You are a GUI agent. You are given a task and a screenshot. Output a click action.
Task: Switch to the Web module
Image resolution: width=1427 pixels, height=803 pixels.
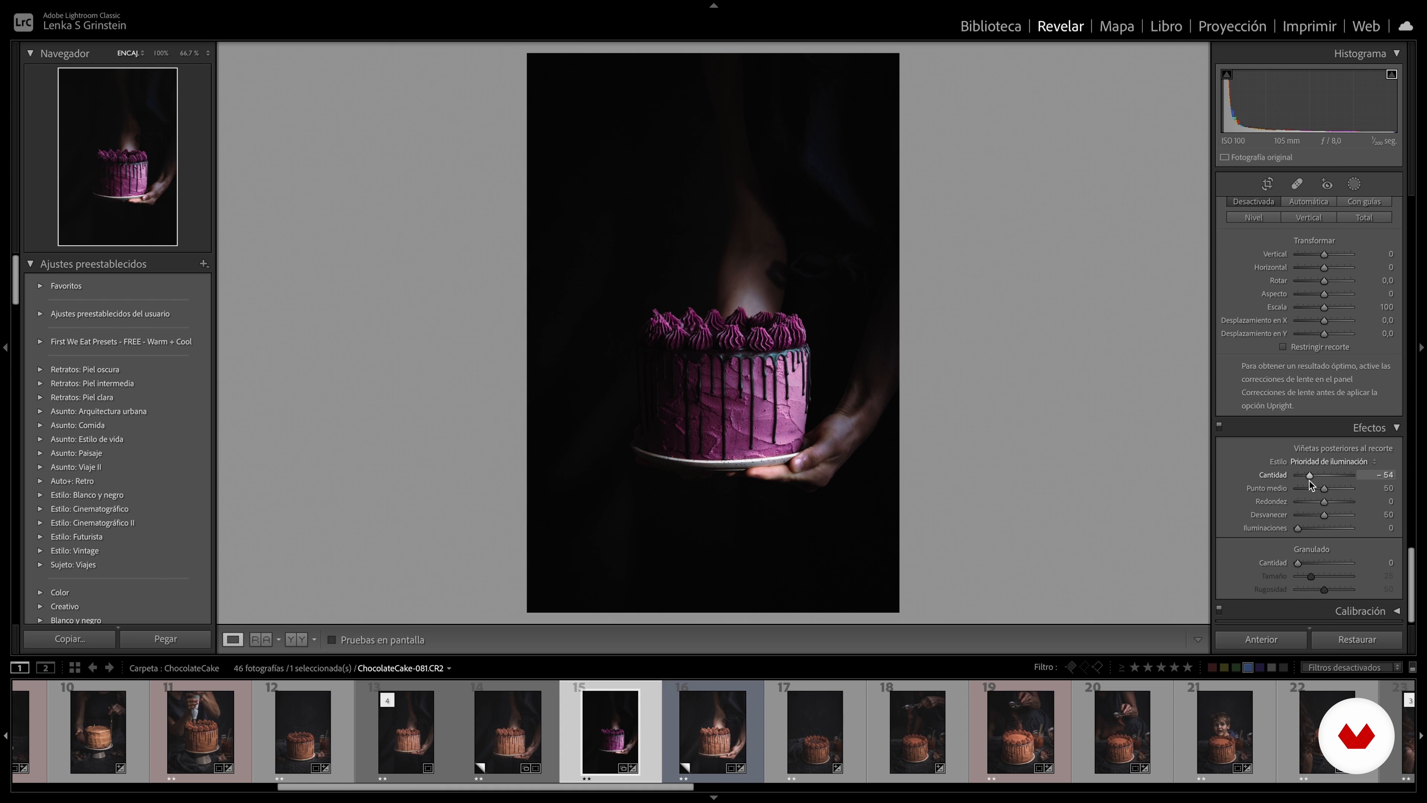pos(1366,26)
